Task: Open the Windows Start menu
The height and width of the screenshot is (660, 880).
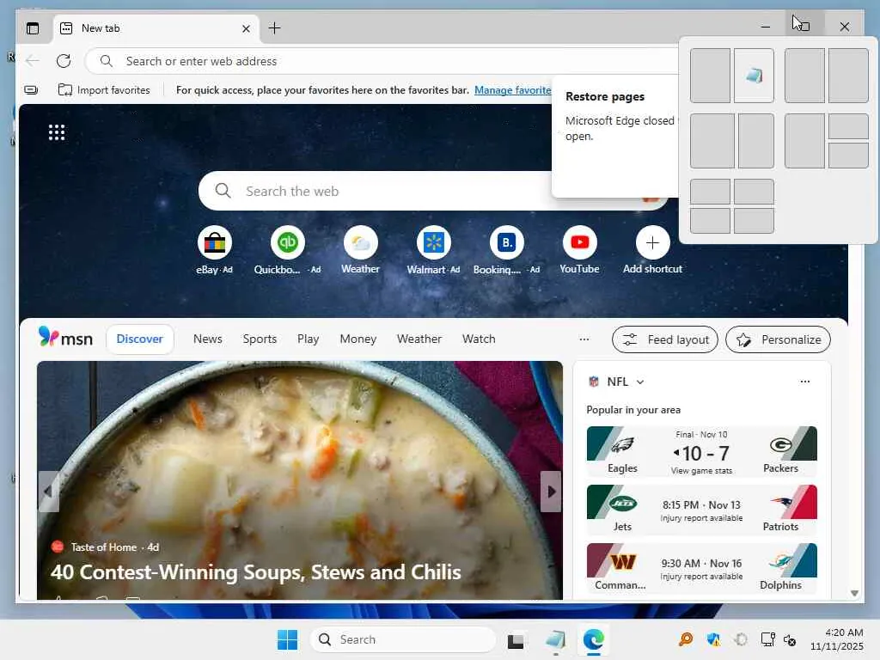Action: click(287, 639)
